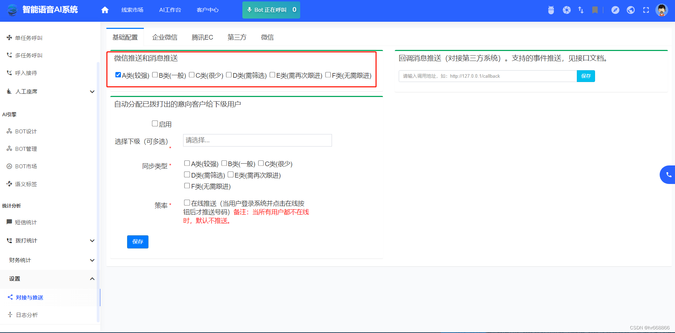Open the user avatar menu
Image resolution: width=675 pixels, height=333 pixels.
pos(661,10)
